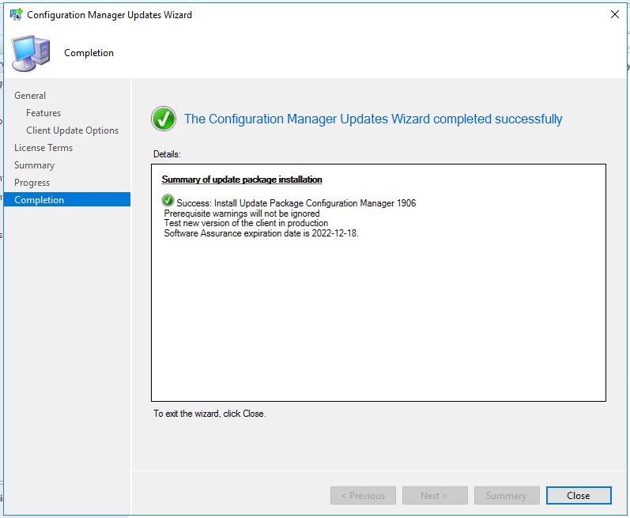The height and width of the screenshot is (518, 630).
Task: Click the Configuration Manager title bar icon
Action: [x=16, y=14]
